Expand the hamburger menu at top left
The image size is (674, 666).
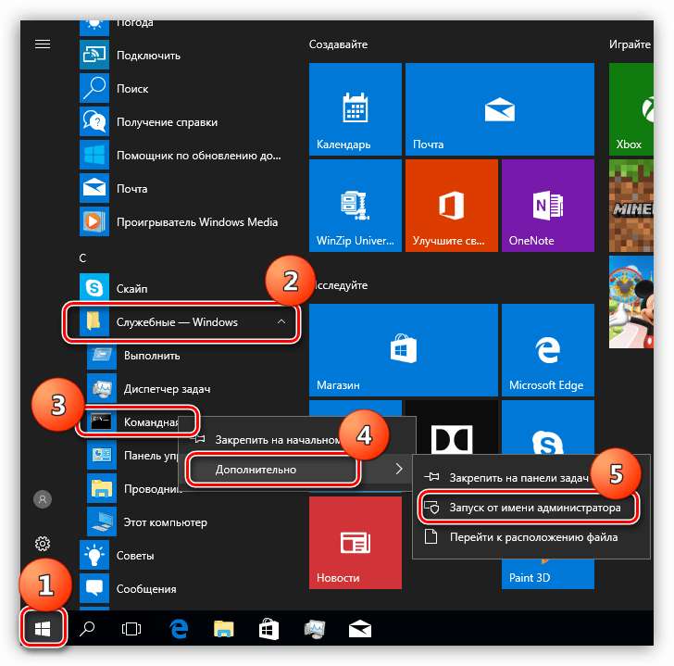43,44
